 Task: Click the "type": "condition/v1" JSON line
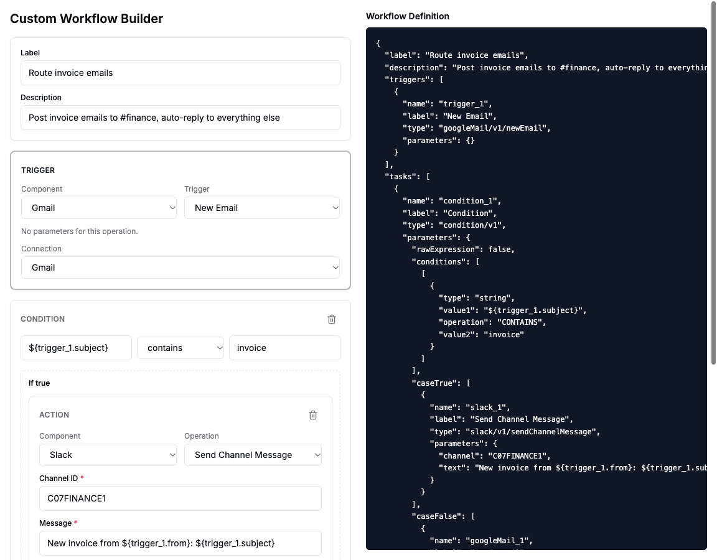[454, 225]
